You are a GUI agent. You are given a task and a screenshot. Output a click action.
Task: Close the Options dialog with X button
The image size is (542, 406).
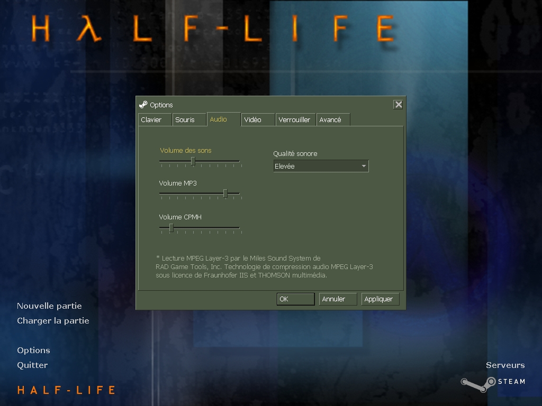(x=398, y=105)
